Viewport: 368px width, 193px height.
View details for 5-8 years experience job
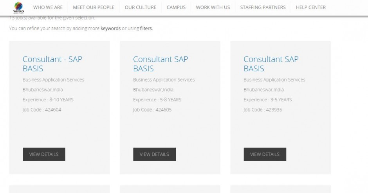(154, 154)
